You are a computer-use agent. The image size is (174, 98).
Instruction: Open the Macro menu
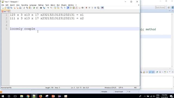pos(53,5)
